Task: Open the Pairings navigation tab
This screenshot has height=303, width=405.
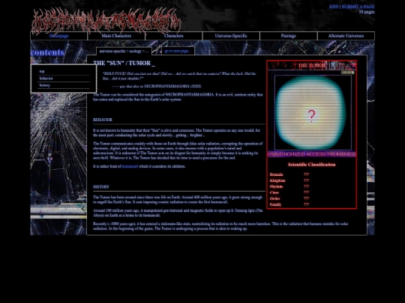Action: pos(288,36)
